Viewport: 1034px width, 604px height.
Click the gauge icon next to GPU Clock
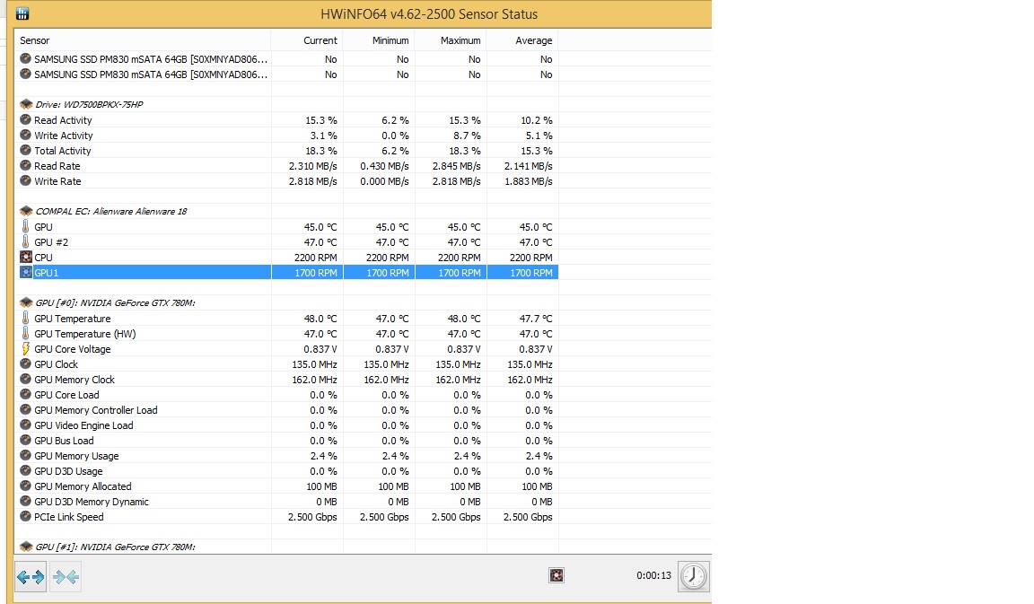26,364
